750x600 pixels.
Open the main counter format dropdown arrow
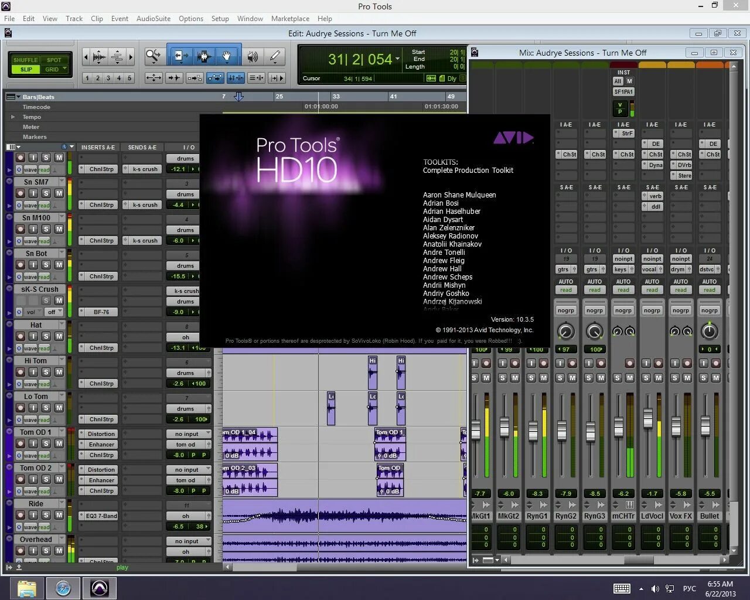click(x=398, y=59)
